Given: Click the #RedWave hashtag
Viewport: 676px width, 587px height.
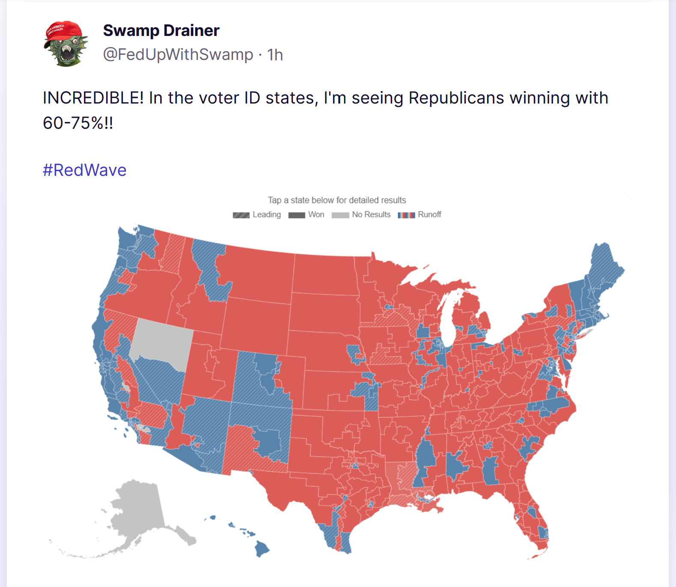Looking at the screenshot, I should pyautogui.click(x=84, y=170).
